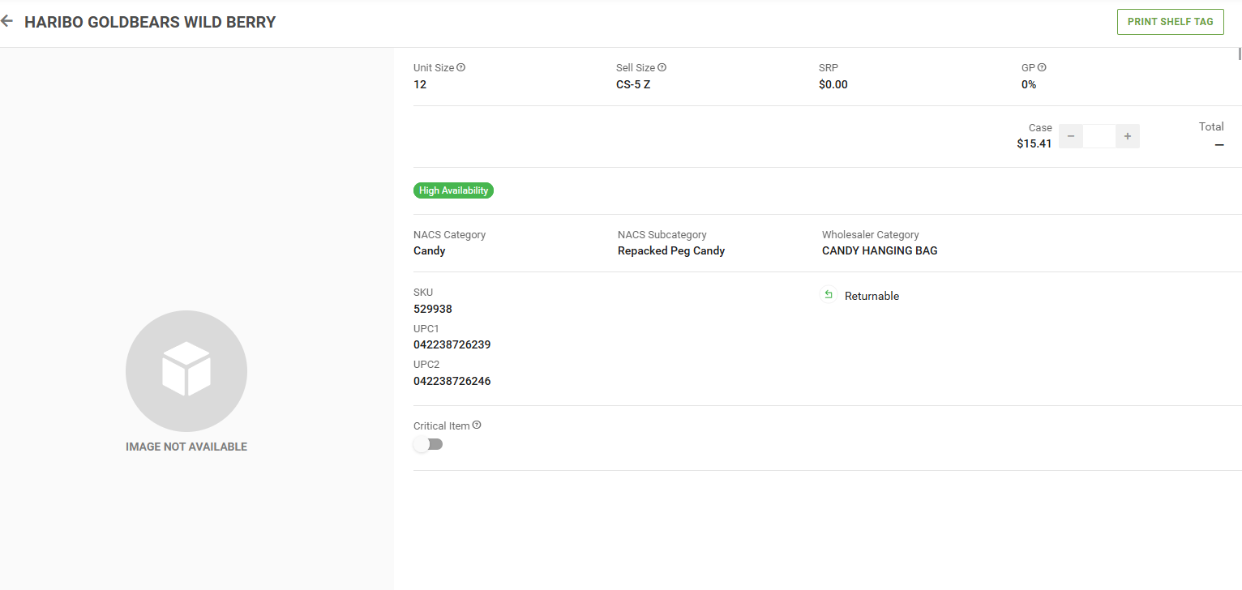Click the UPC1 code 042238726239
Screen dimensions: 1242x590
coord(452,344)
